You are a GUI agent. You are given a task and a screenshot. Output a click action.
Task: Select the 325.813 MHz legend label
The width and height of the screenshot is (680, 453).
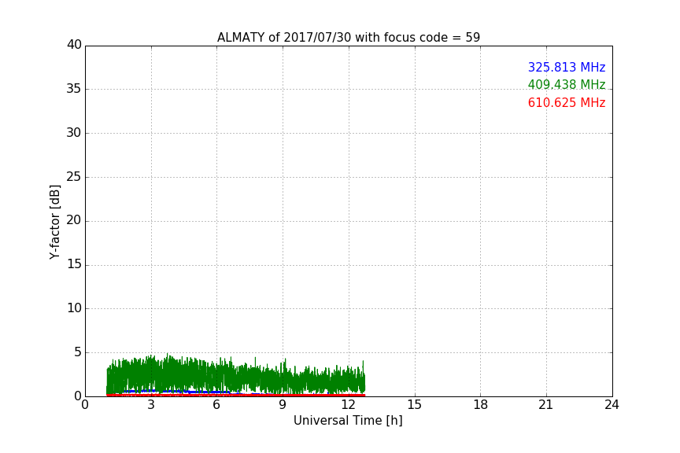(567, 67)
